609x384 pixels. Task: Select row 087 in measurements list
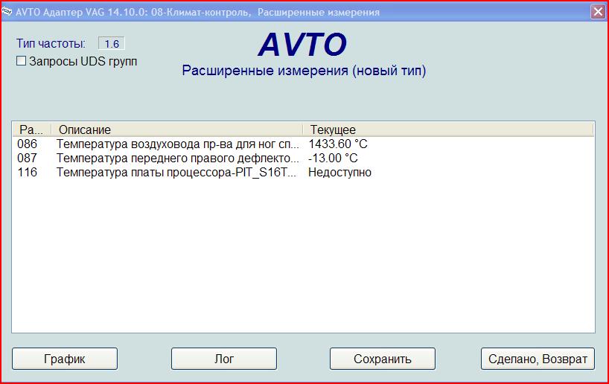click(303, 158)
